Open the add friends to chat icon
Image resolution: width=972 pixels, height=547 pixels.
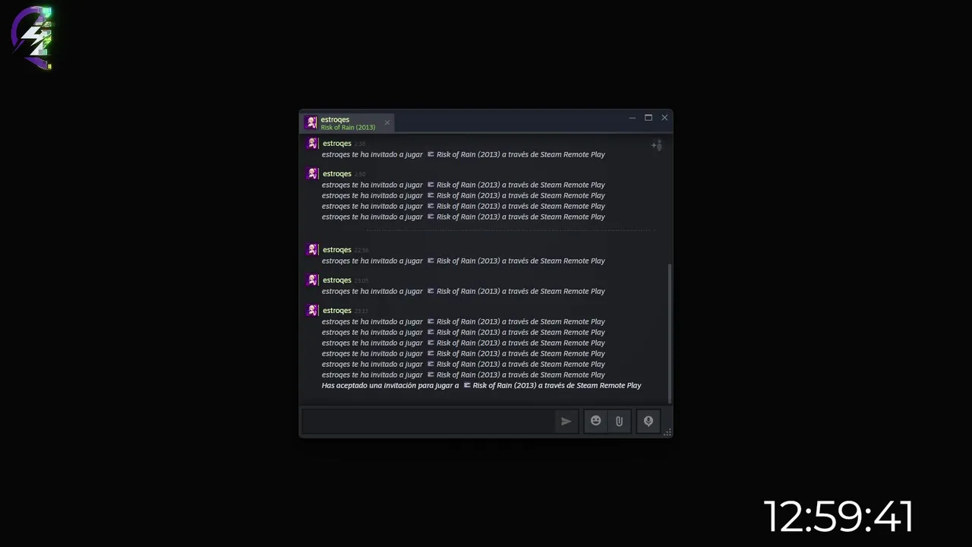tap(657, 145)
